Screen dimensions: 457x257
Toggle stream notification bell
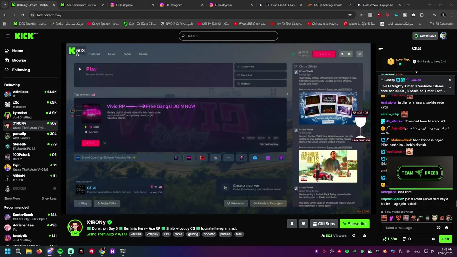tap(292, 224)
